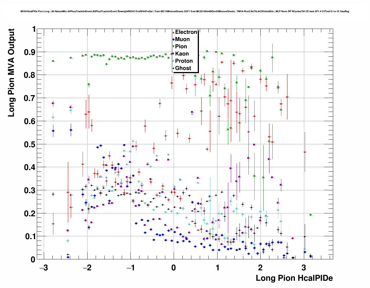Image resolution: width=370 pixels, height=288 pixels.
Task: Click the y-axis tick label 0.9
Action: click(x=30, y=52)
